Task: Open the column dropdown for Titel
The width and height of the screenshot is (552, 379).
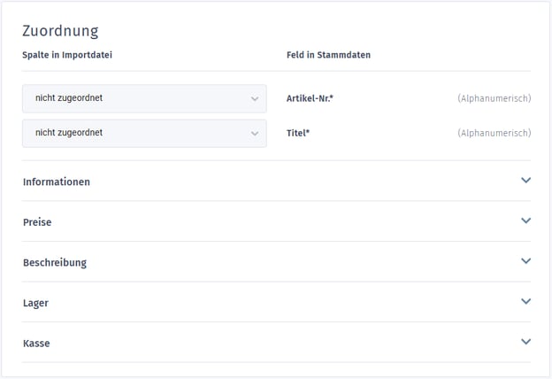Action: [x=143, y=134]
